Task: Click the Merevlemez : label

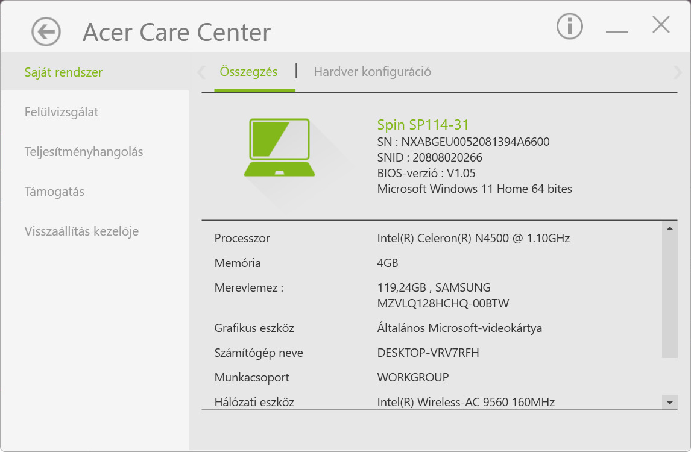Action: (x=249, y=287)
